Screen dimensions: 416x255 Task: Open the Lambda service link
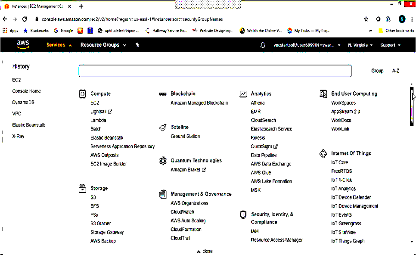point(98,121)
